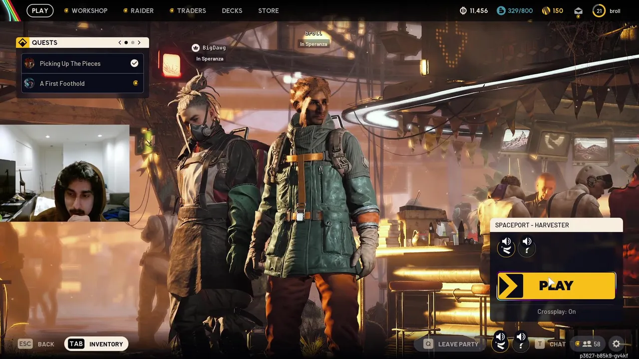Click the Picking Up The Pieces quest portrait
The width and height of the screenshot is (639, 359).
[29, 63]
